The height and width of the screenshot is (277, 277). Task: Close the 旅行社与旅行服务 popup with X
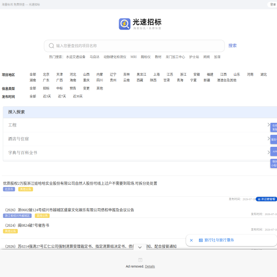click(x=191, y=240)
